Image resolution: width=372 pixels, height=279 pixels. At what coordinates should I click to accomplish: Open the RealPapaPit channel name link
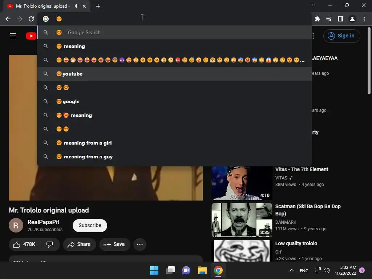tap(44, 222)
